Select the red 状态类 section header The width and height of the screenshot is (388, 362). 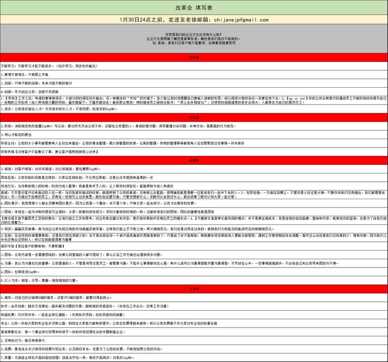pyautogui.click(x=194, y=118)
